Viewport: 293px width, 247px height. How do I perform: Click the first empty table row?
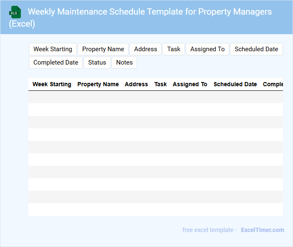click(x=155, y=97)
